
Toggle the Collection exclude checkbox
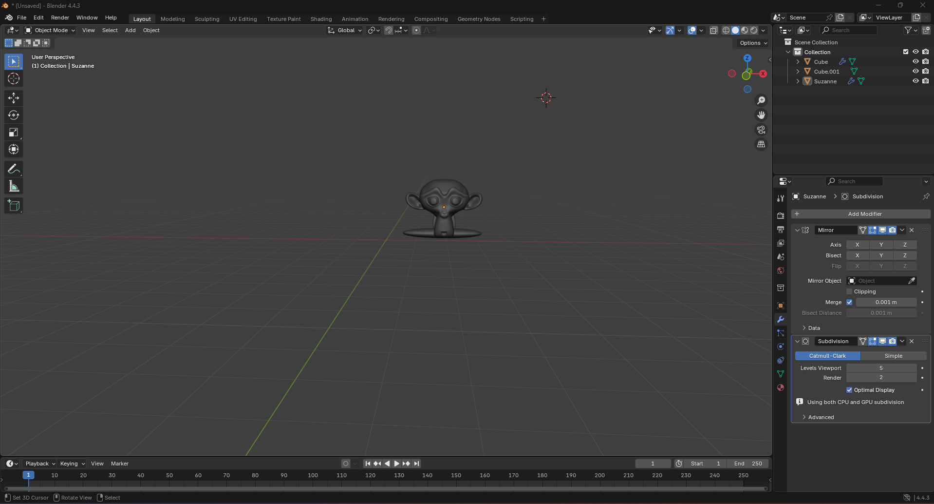pyautogui.click(x=906, y=52)
